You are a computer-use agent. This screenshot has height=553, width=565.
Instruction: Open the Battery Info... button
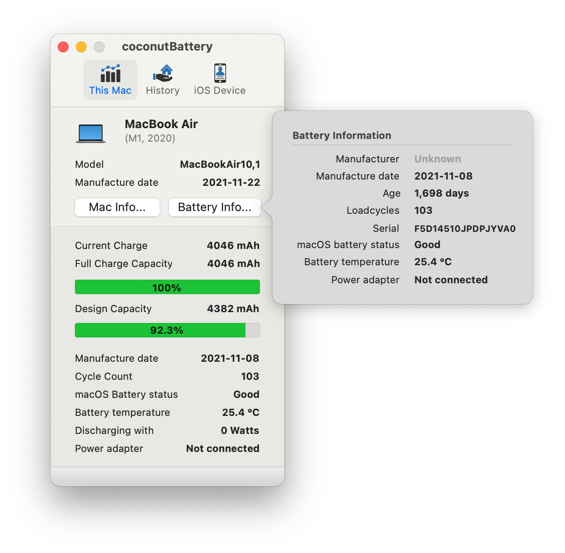click(x=215, y=207)
